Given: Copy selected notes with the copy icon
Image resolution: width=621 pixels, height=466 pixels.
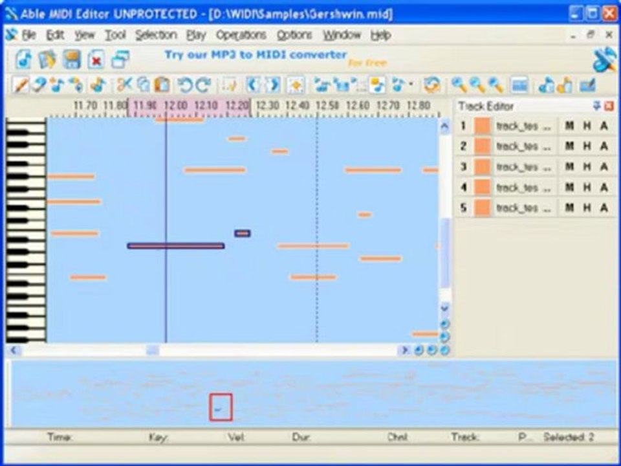Looking at the screenshot, I should [x=143, y=85].
